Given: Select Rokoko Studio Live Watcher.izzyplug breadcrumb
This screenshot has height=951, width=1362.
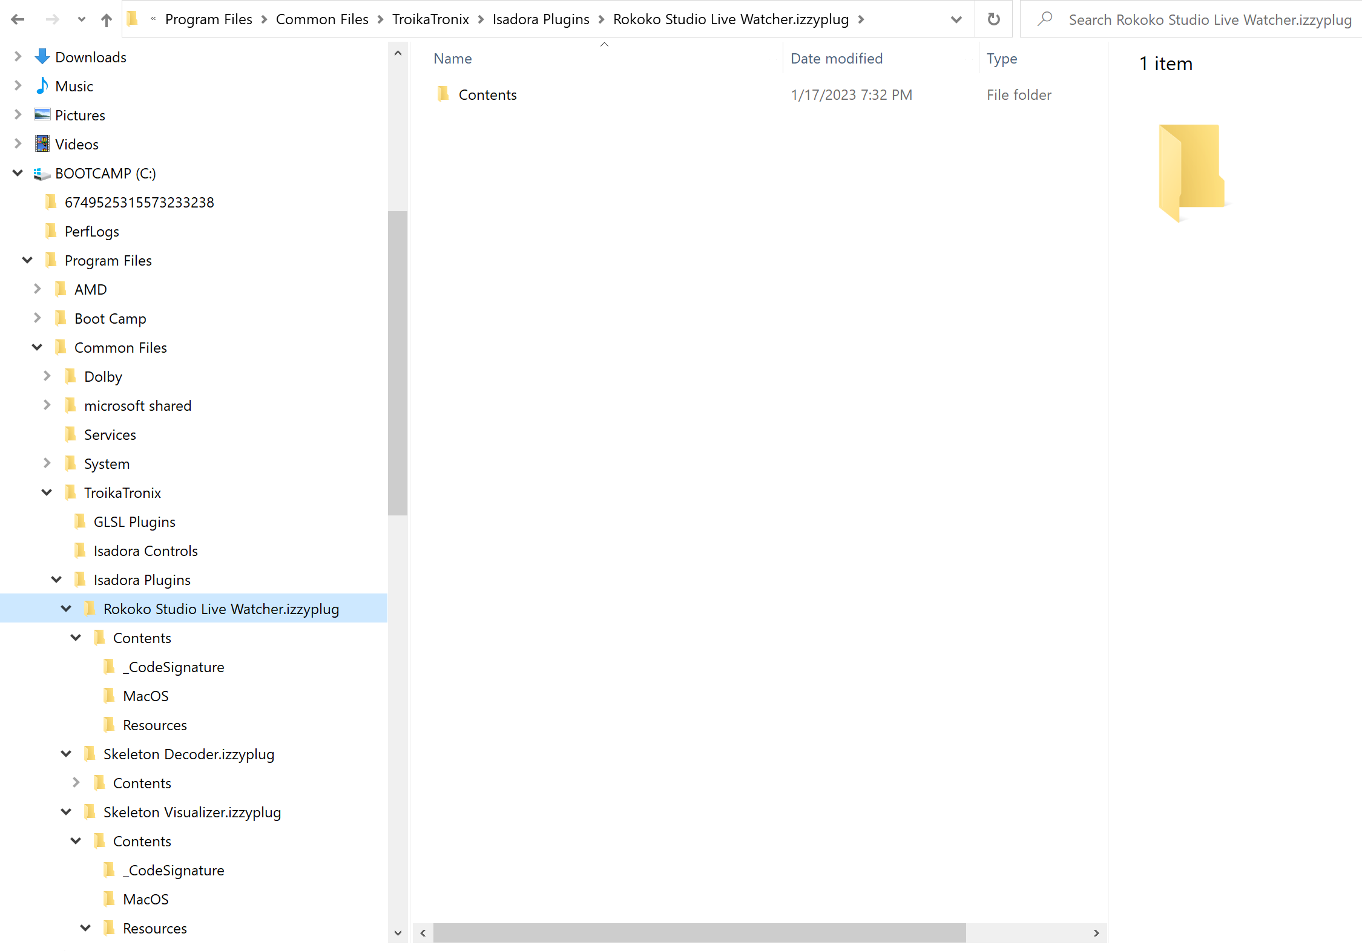Looking at the screenshot, I should pyautogui.click(x=731, y=19).
